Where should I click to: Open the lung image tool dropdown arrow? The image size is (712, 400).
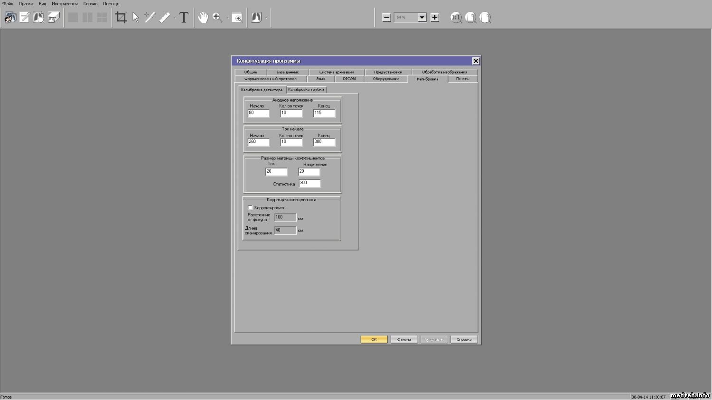(x=266, y=18)
